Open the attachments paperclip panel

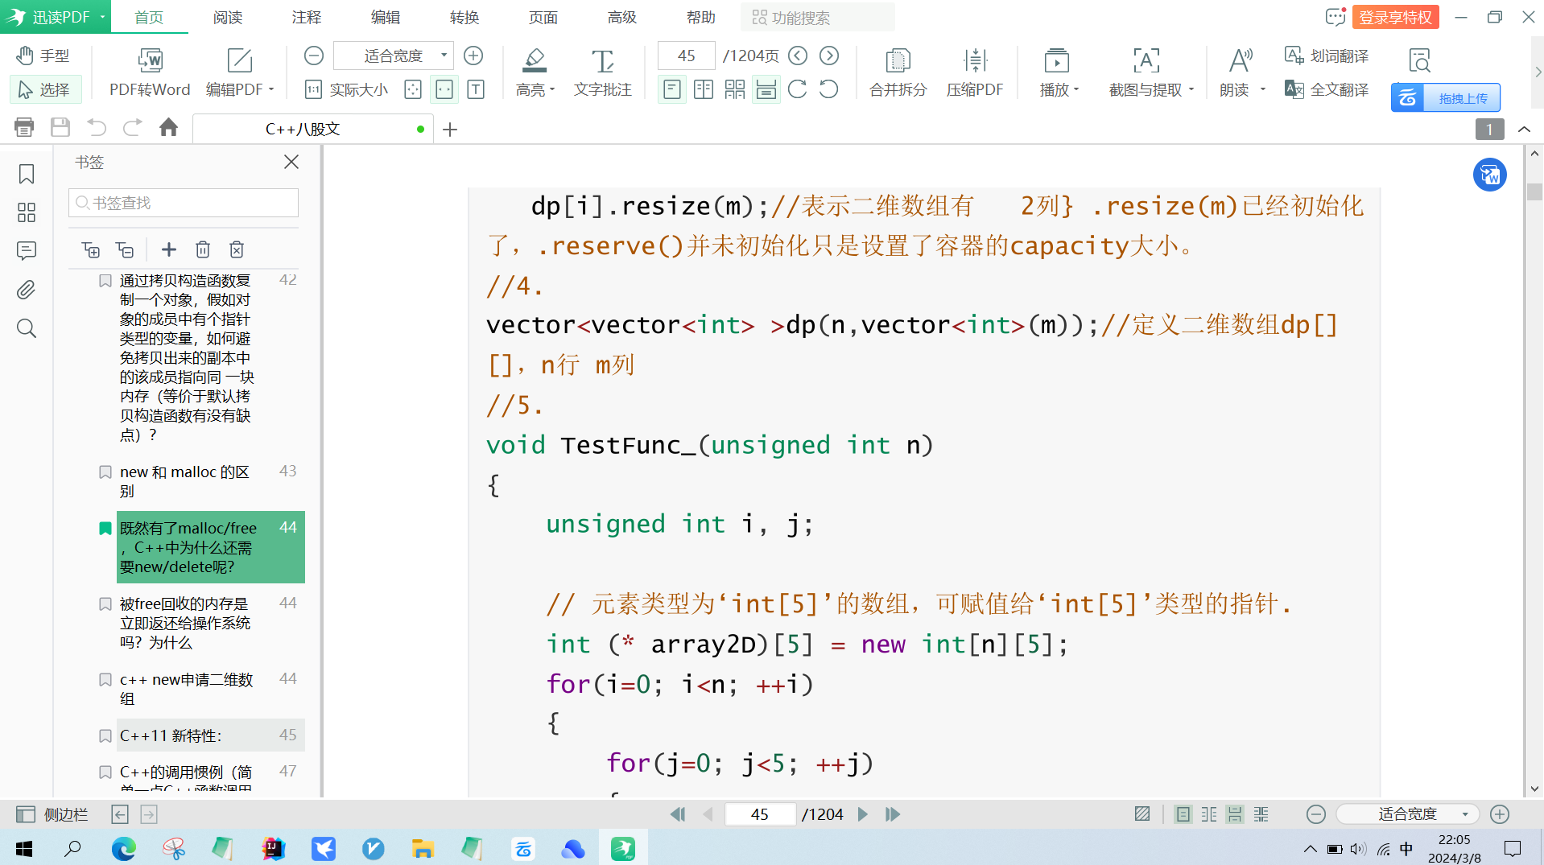[27, 290]
